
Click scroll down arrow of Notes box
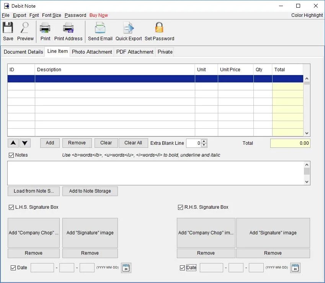(x=307, y=182)
